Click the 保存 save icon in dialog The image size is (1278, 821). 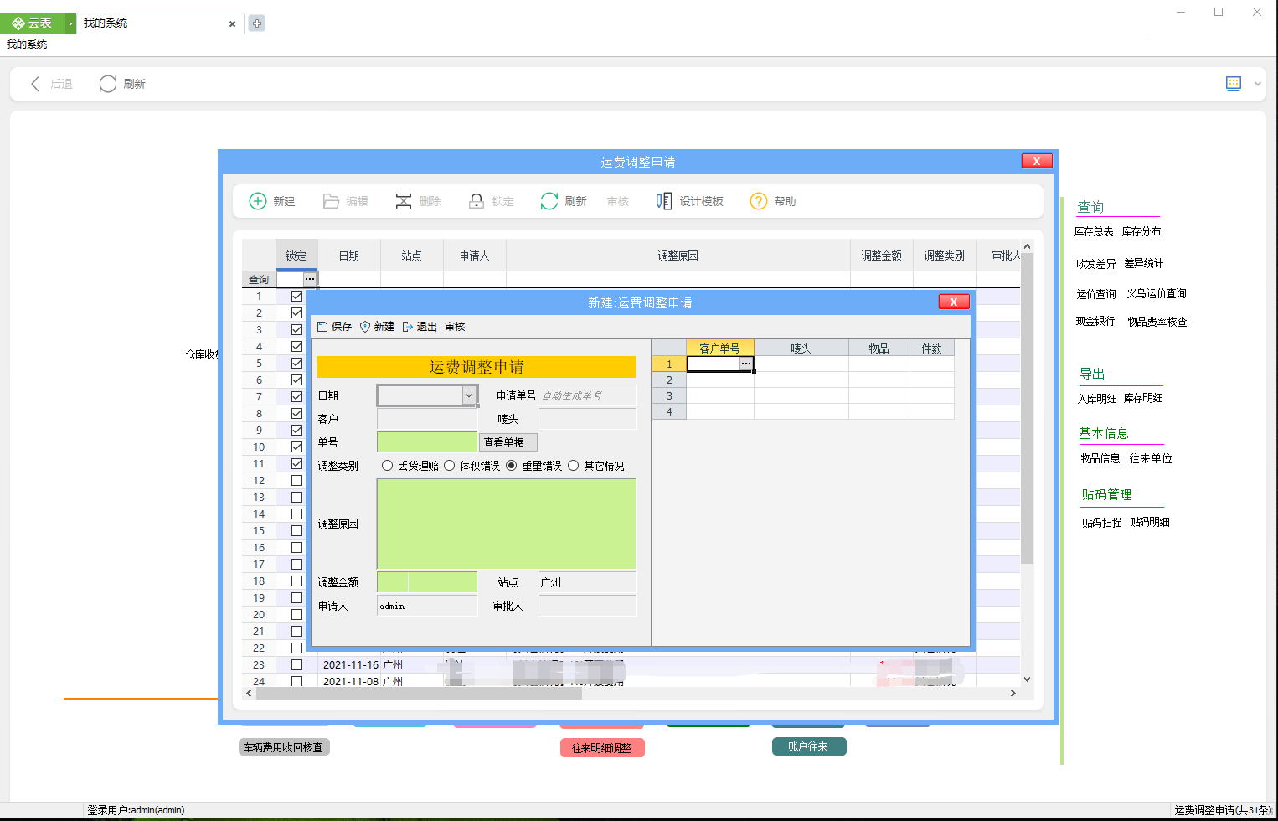[x=322, y=327]
